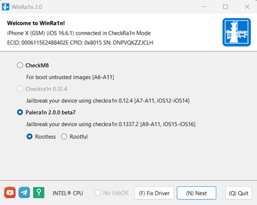Click the INTEL® CPU label

point(68,193)
